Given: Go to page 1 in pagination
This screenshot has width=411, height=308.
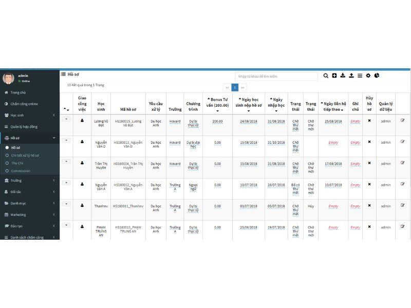Looking at the screenshot, I should (x=235, y=87).
